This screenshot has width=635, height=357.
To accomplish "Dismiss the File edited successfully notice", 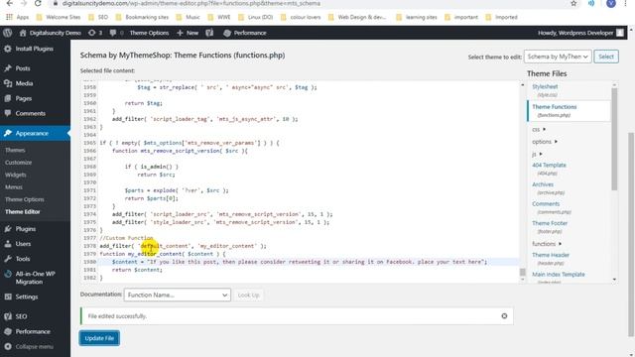I will click(x=504, y=315).
